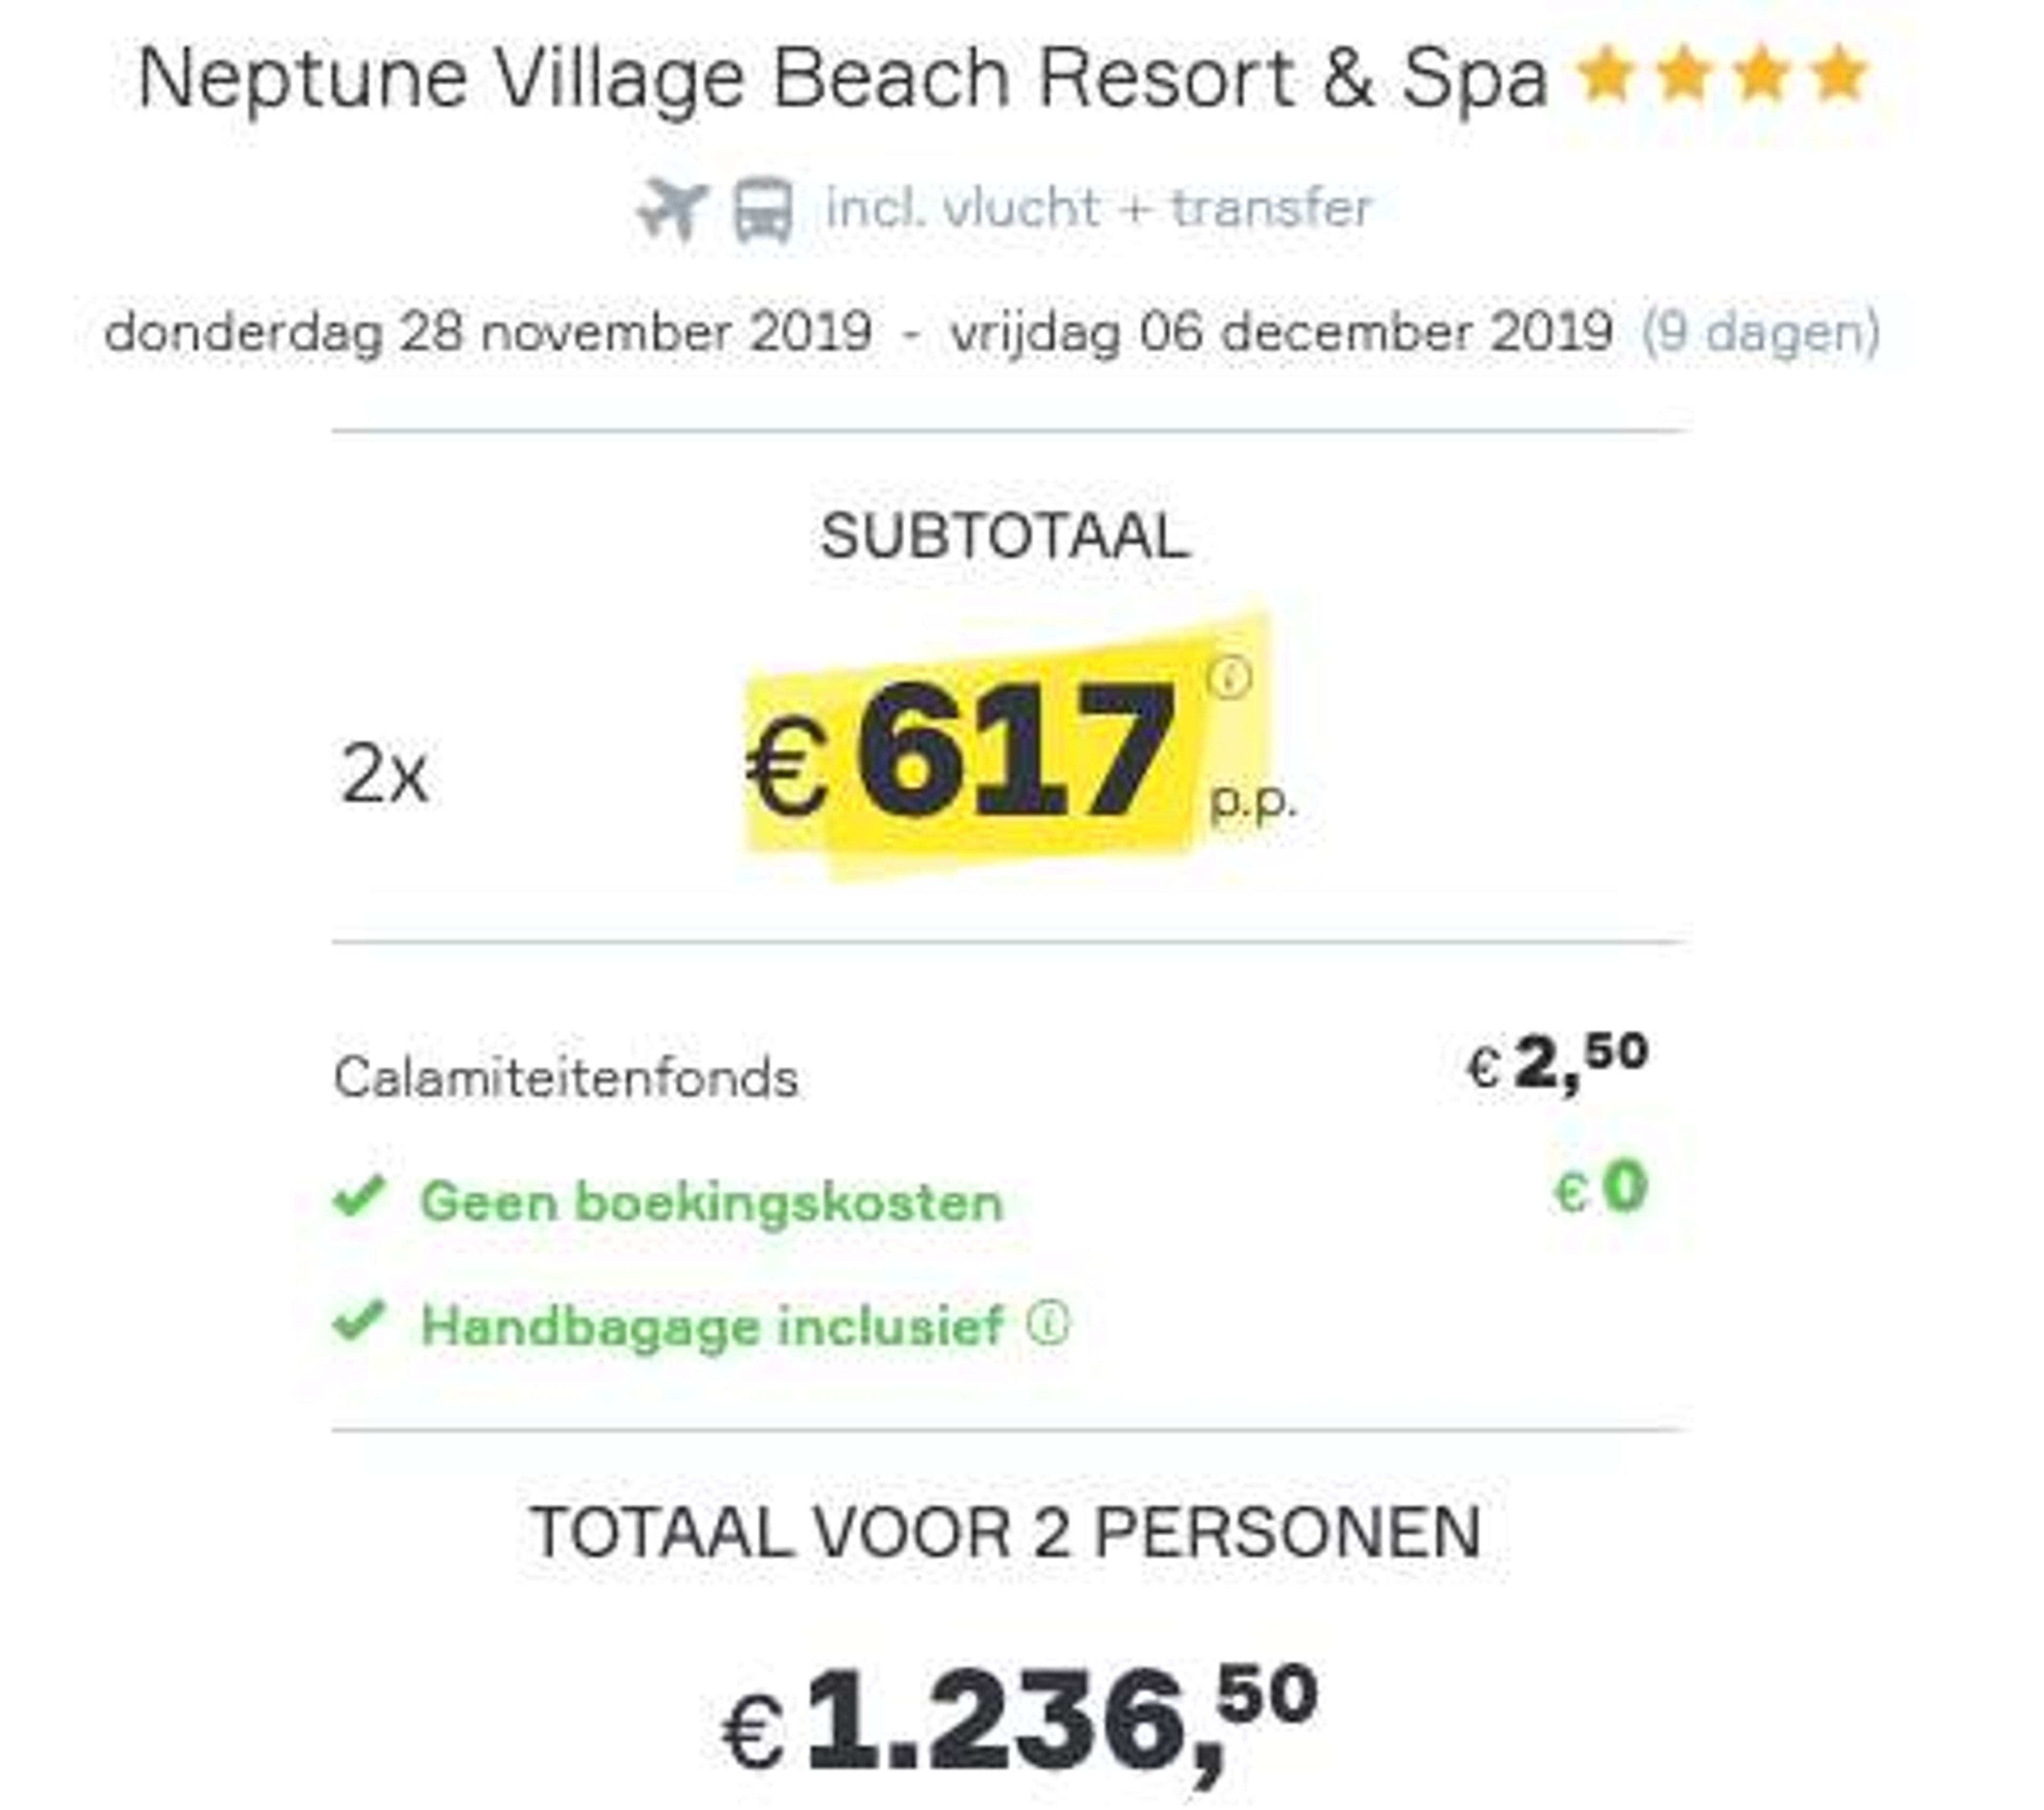The image size is (2044, 1810).
Task: Click the total price €1.236,50
Action: click(x=1020, y=1721)
